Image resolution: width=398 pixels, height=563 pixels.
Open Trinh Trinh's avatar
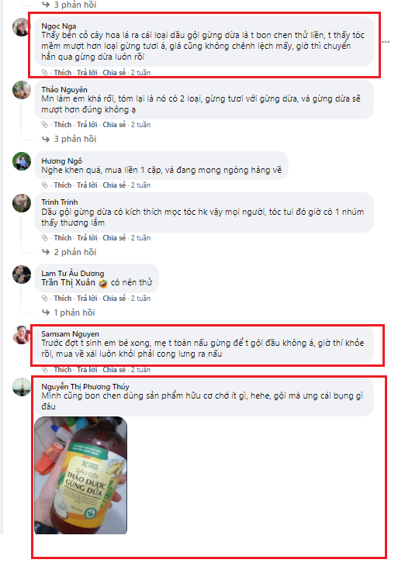(22, 203)
